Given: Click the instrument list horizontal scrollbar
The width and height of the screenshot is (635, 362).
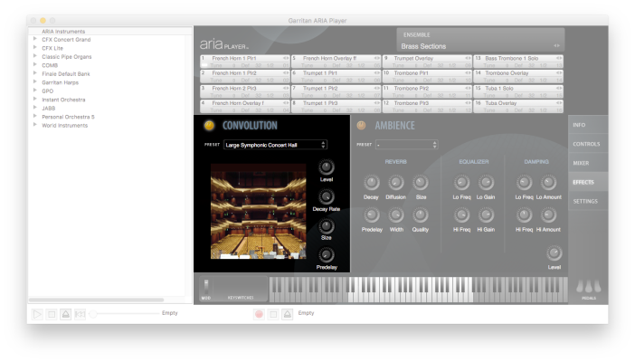Looking at the screenshot, I should (97, 300).
